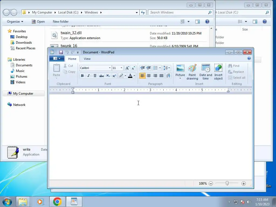
Task: Apply the font color A swatch
Action: click(x=130, y=76)
